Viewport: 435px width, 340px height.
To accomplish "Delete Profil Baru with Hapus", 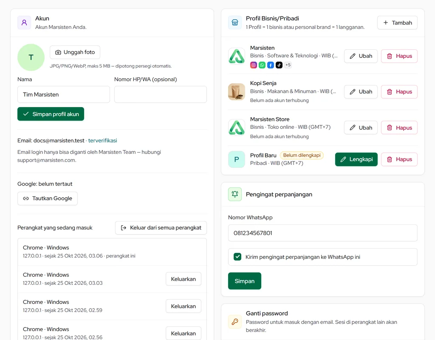I will (399, 159).
